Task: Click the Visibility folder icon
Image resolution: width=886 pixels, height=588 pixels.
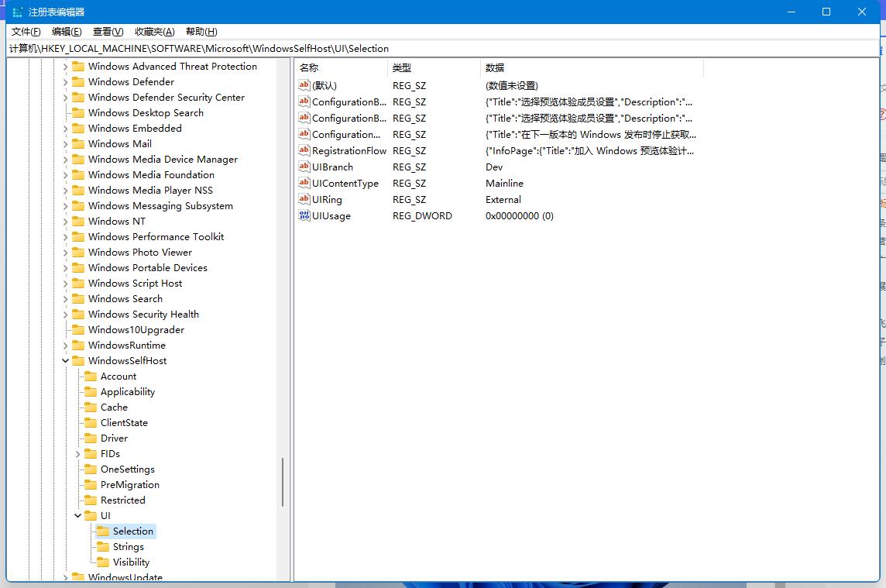Action: coord(104,562)
